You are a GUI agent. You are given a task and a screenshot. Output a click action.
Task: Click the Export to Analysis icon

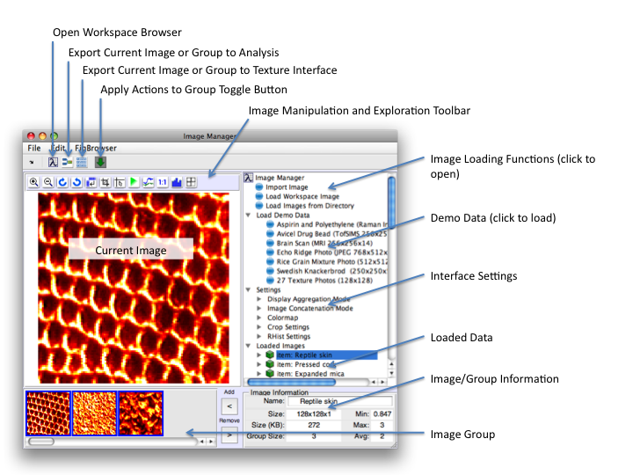pos(67,162)
